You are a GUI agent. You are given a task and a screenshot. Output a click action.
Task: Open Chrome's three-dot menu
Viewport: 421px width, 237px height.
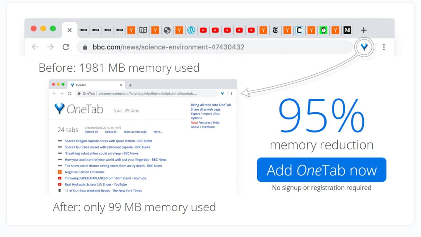tap(384, 47)
